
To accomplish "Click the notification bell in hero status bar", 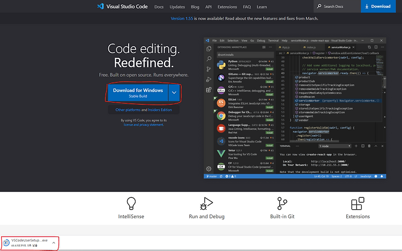I will click(382, 176).
